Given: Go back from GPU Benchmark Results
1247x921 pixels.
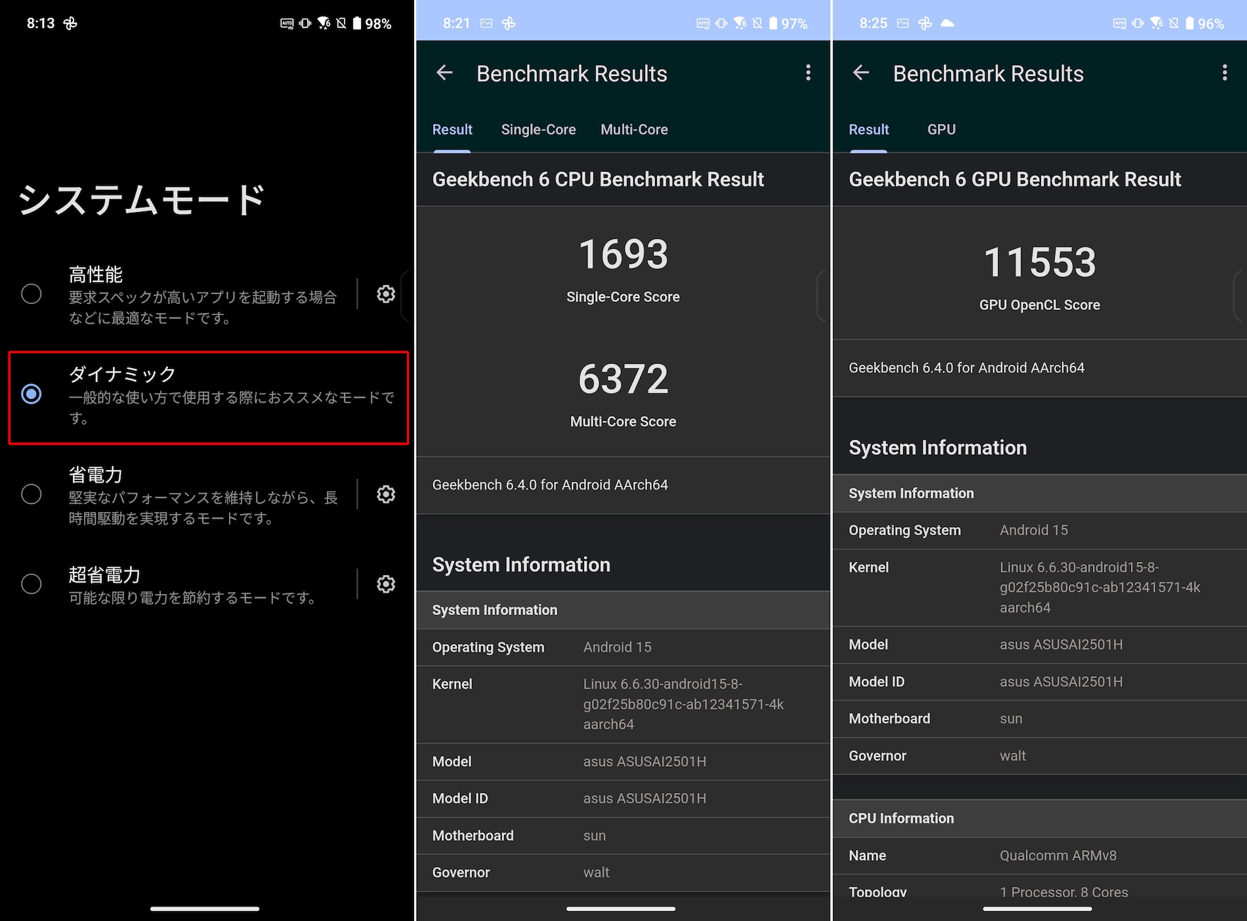Looking at the screenshot, I should pos(860,73).
